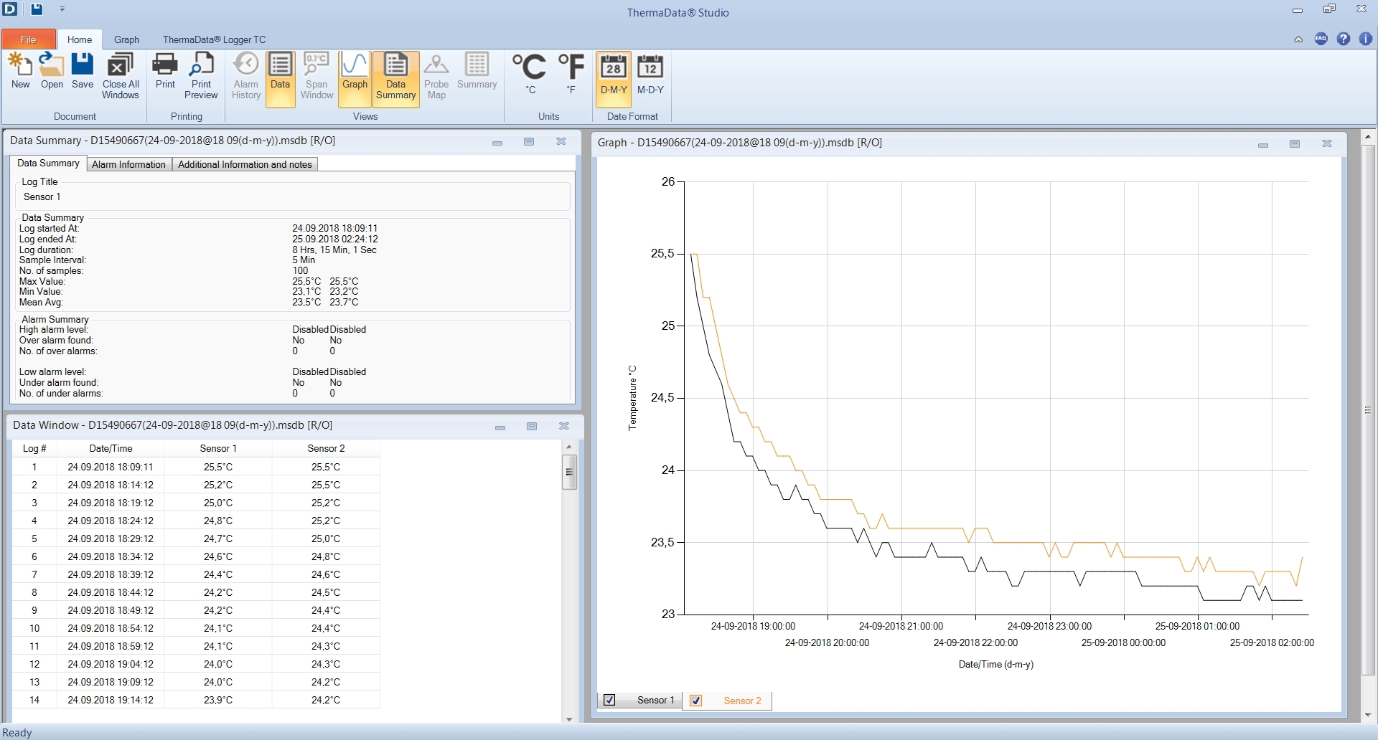
Task: Click Close All Windows icon
Action: point(120,76)
